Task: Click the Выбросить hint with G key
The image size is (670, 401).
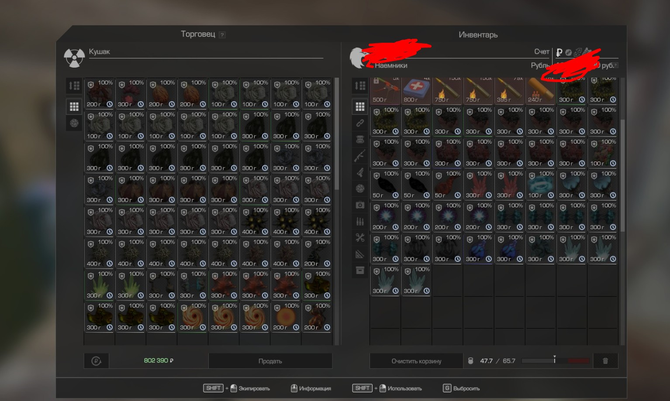Action: pos(461,388)
